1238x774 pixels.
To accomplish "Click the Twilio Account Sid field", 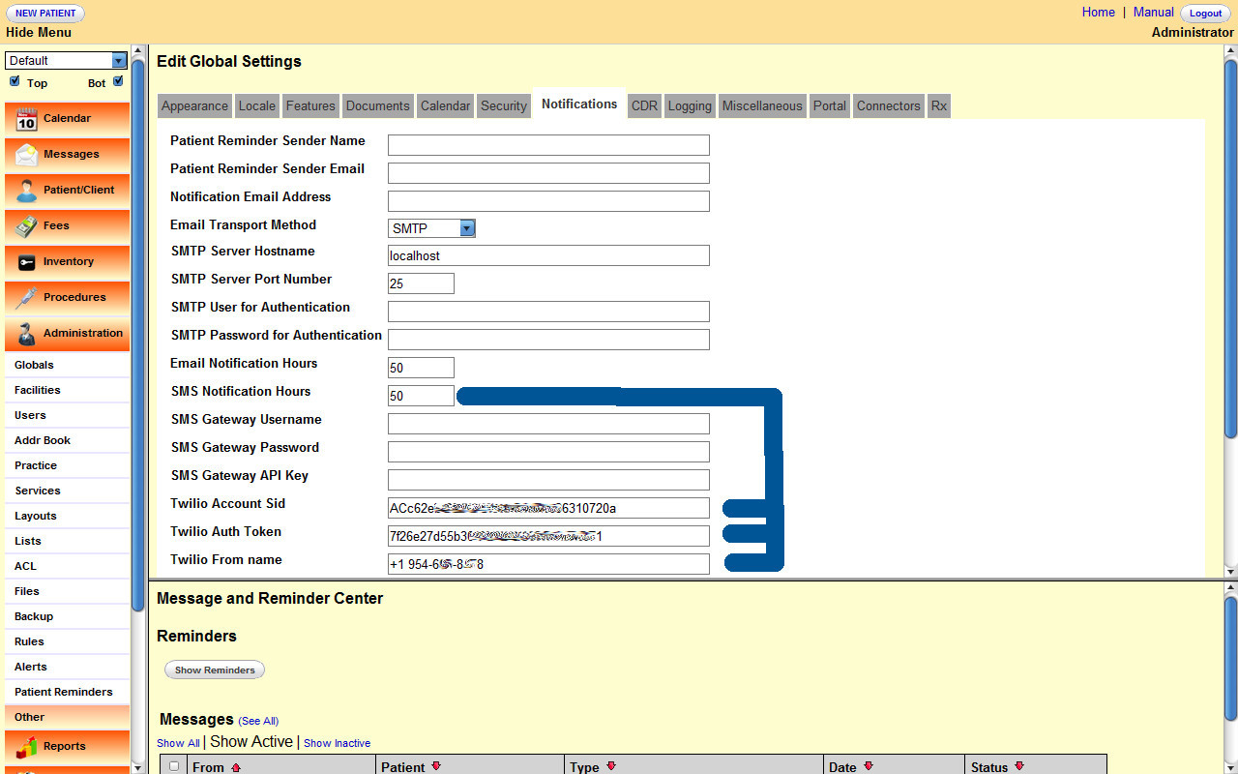I will coord(548,508).
